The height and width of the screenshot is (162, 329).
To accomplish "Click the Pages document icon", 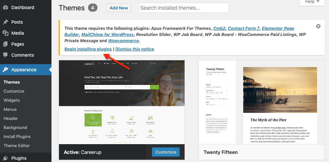I will click(6, 44).
